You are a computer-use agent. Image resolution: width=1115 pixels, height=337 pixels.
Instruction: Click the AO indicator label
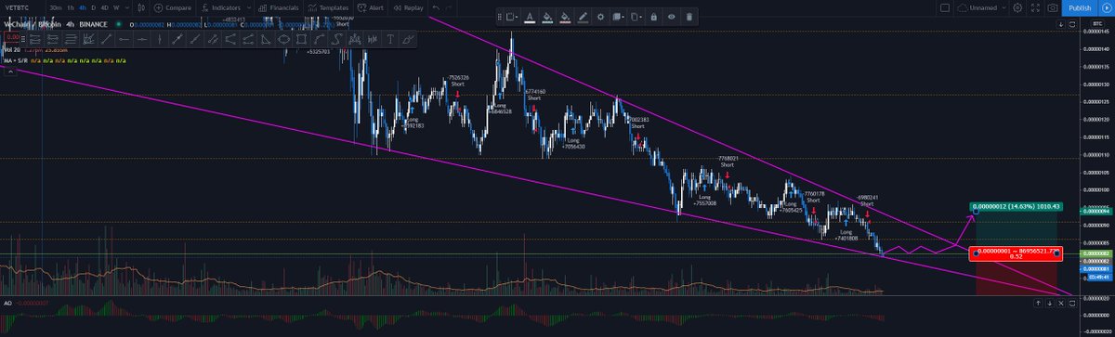[x=7, y=303]
